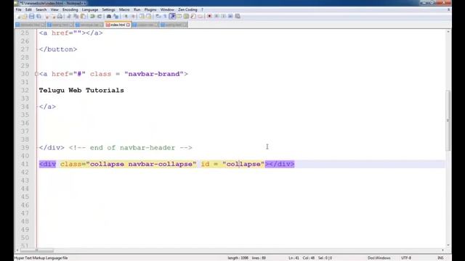
Task: Open the Run menu
Action: coord(137,9)
